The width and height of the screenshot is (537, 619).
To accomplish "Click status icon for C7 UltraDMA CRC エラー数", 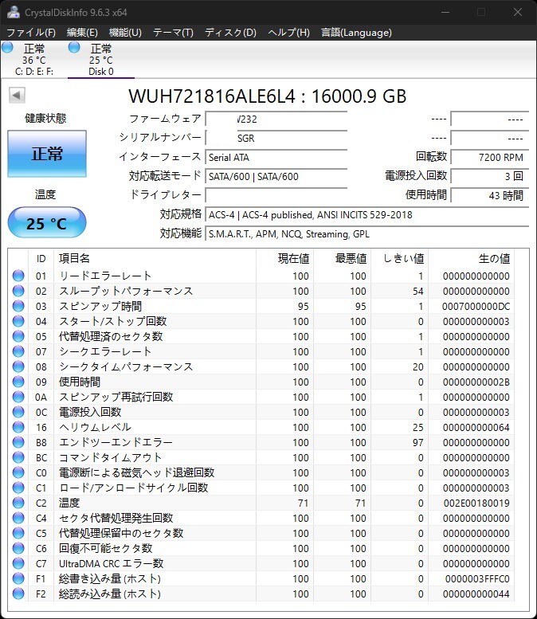I will tap(18, 563).
